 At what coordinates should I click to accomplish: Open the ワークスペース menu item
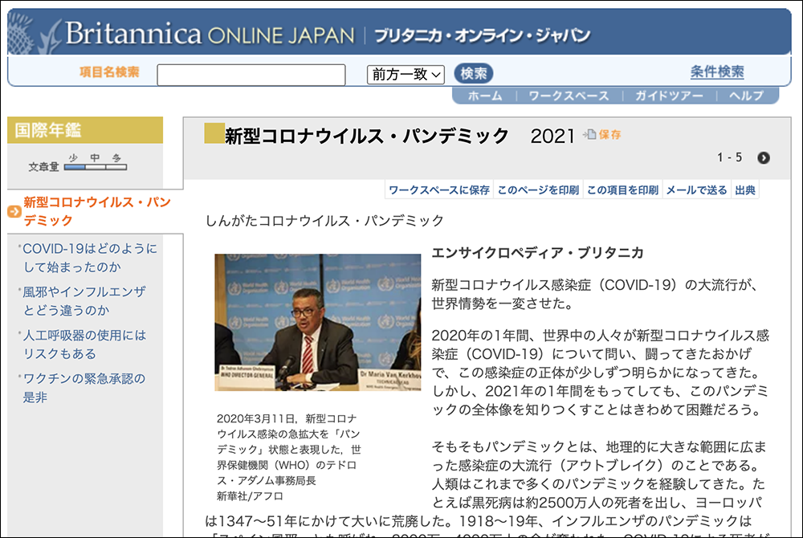569,96
